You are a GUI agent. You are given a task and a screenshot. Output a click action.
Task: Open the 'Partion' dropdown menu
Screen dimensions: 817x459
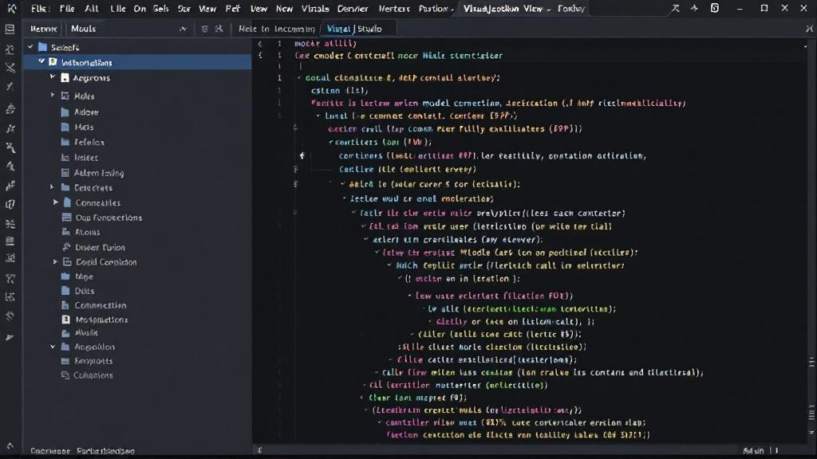tap(436, 8)
